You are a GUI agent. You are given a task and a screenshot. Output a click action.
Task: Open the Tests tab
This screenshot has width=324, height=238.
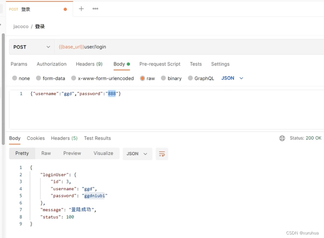[196, 64]
